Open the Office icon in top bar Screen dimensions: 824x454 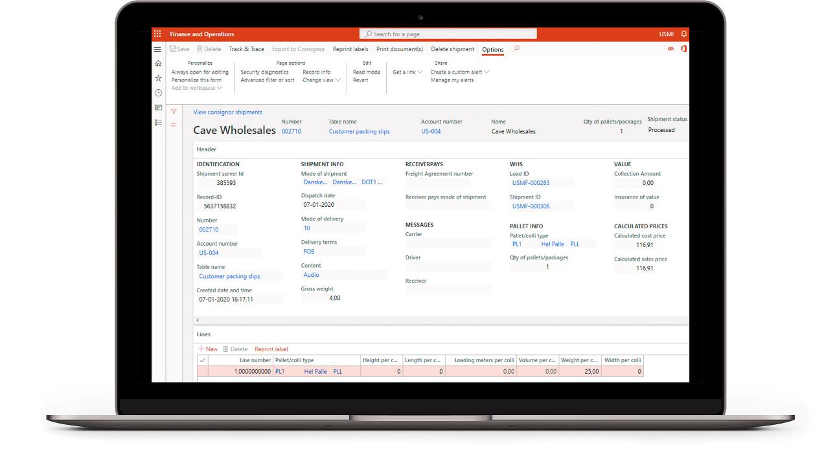[683, 49]
